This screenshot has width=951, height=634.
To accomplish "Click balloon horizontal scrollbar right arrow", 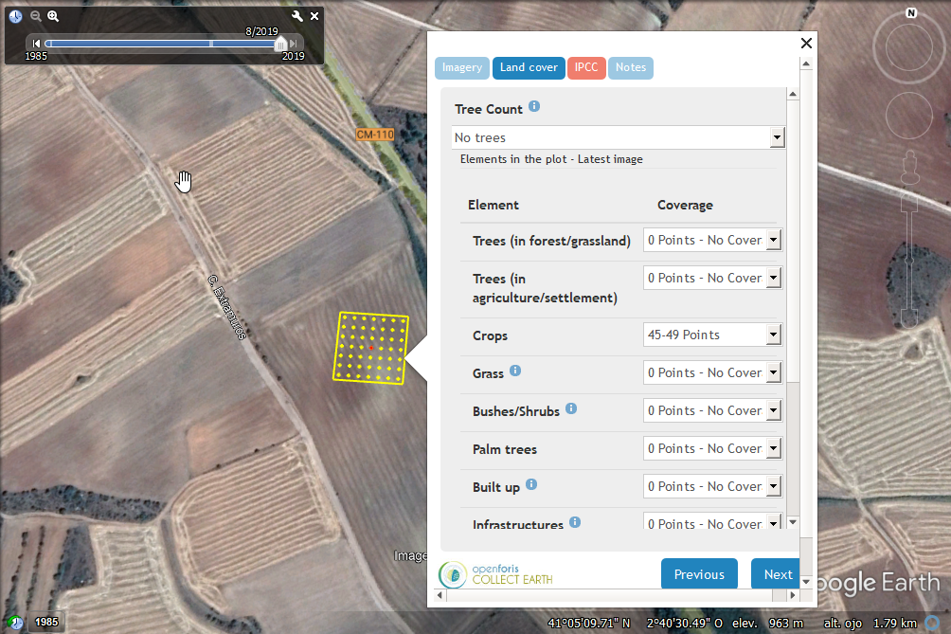I will (x=793, y=596).
